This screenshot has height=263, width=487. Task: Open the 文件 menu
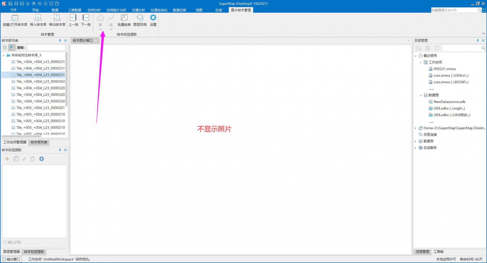click(x=13, y=10)
